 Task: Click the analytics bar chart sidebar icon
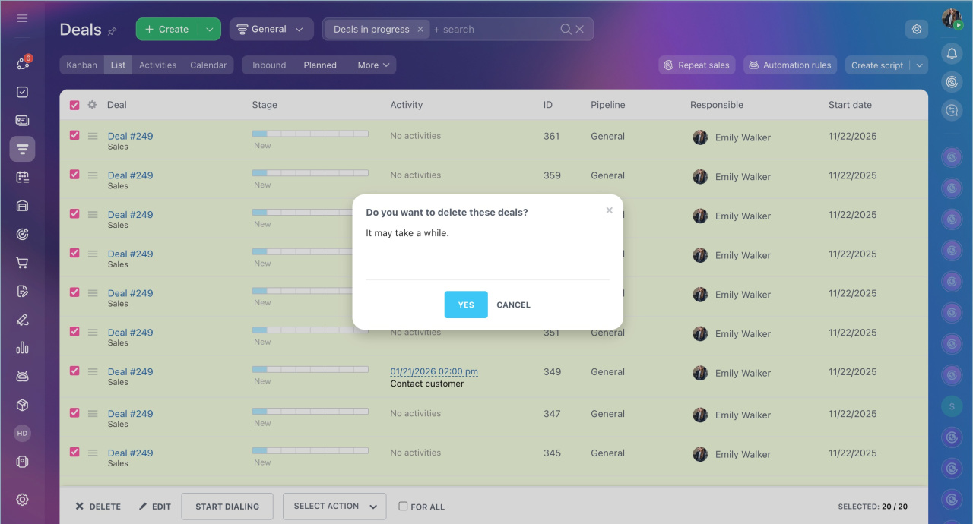22,348
